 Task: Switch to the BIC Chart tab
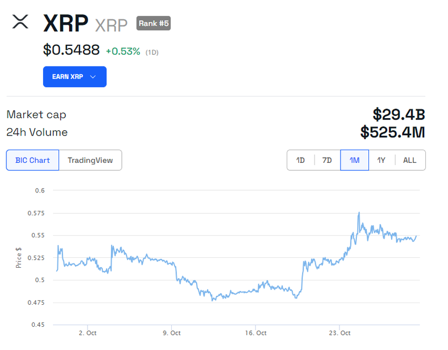pyautogui.click(x=32, y=160)
